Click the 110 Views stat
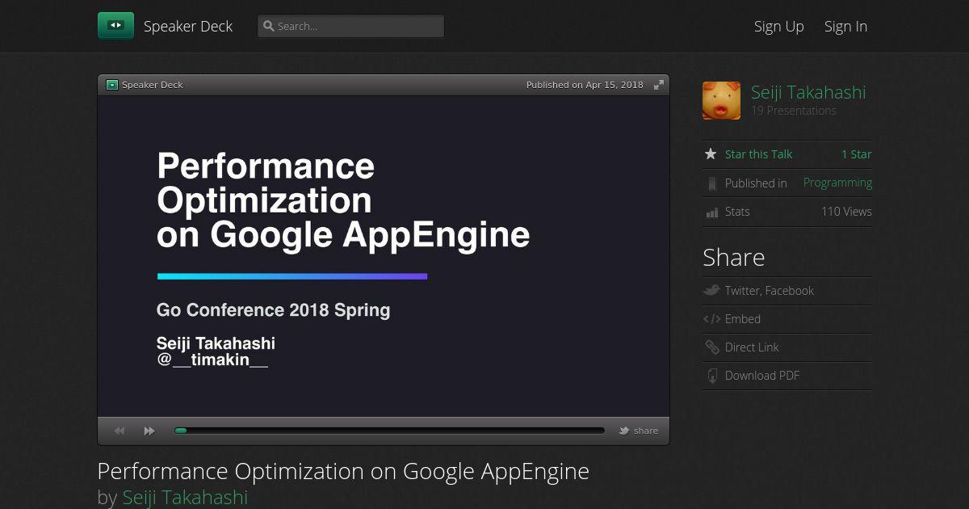Screen dimensions: 969x509 coord(846,212)
